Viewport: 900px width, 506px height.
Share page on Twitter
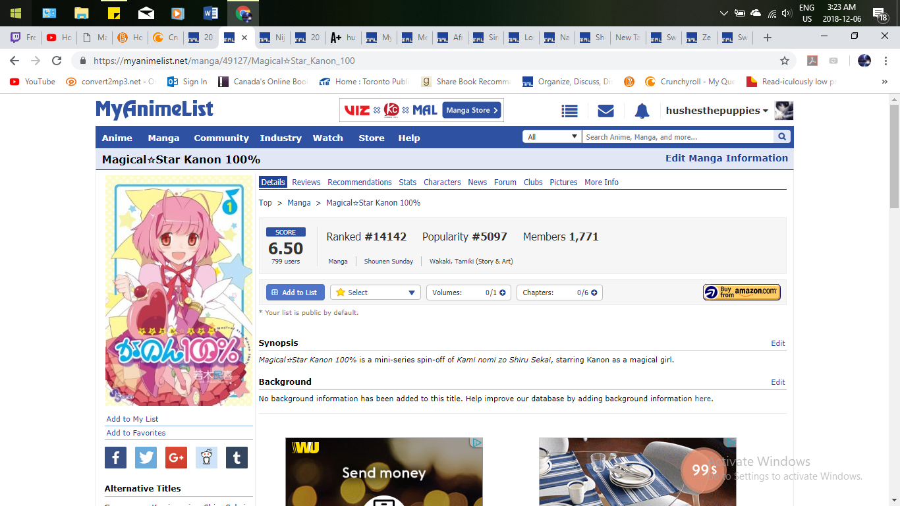click(146, 457)
